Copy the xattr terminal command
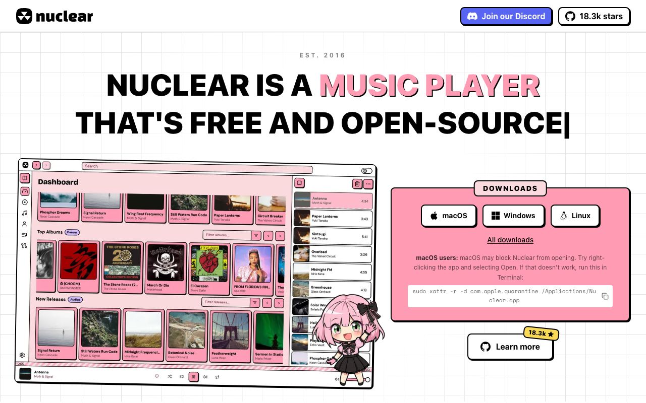The image size is (646, 403). 605,296
